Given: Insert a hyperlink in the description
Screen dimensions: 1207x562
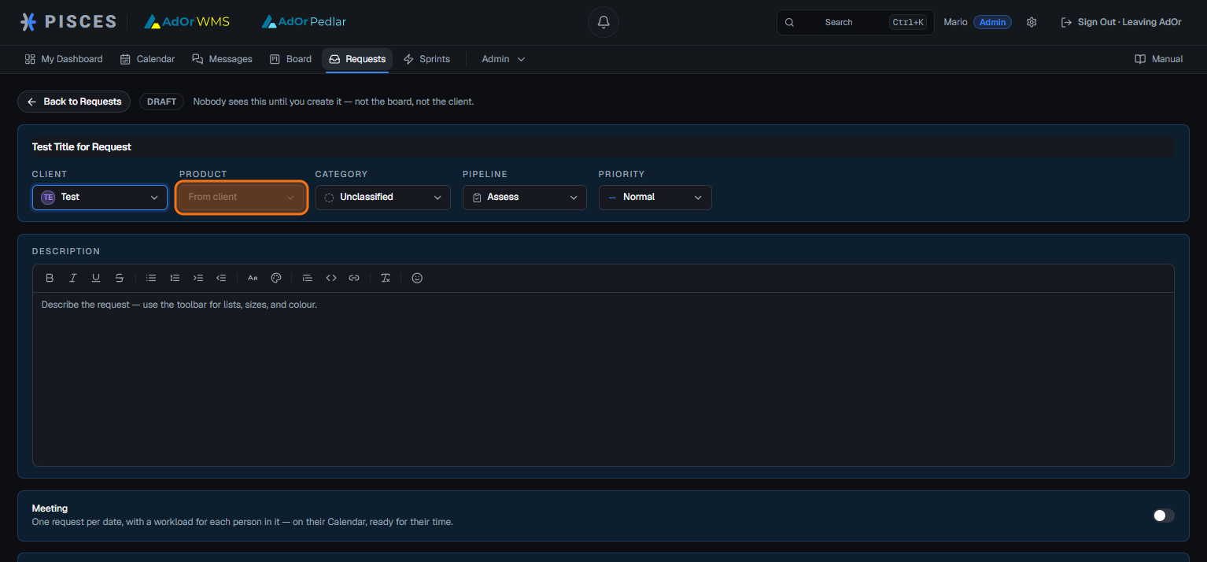Looking at the screenshot, I should [x=354, y=278].
